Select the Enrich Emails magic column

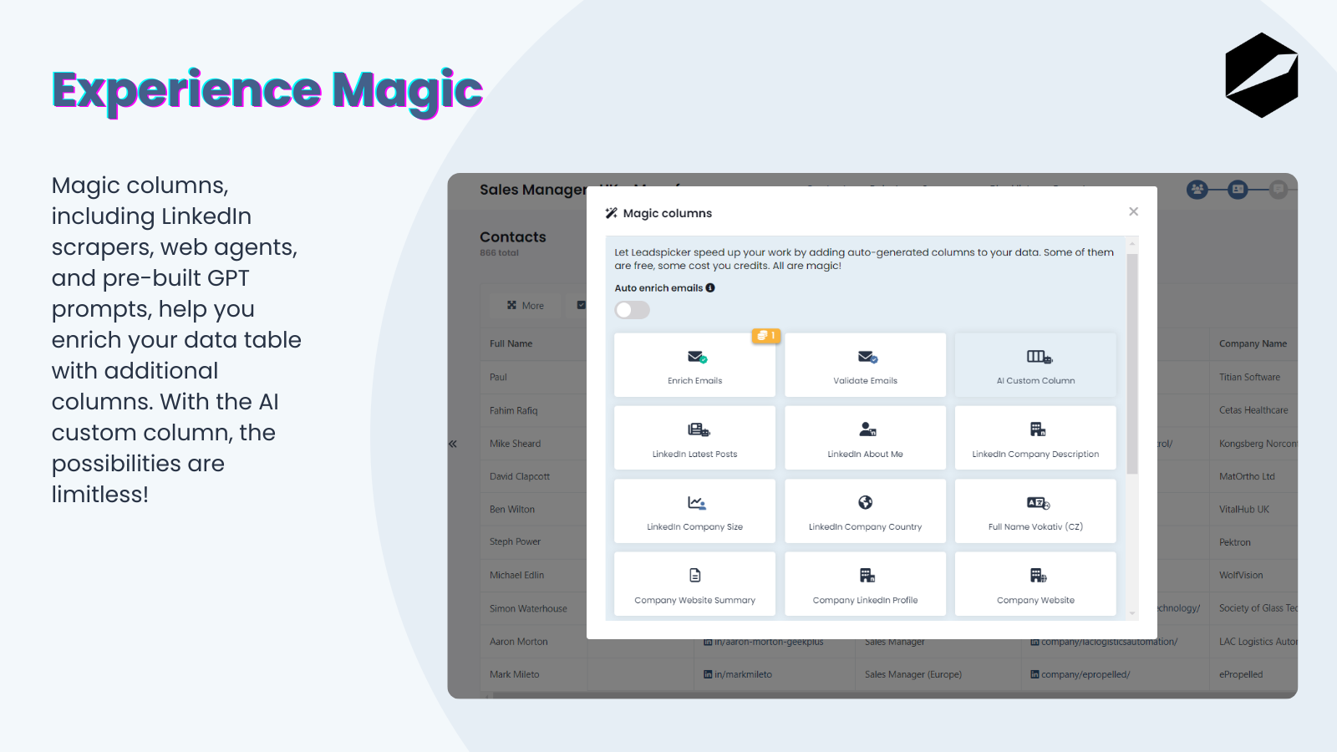click(694, 365)
